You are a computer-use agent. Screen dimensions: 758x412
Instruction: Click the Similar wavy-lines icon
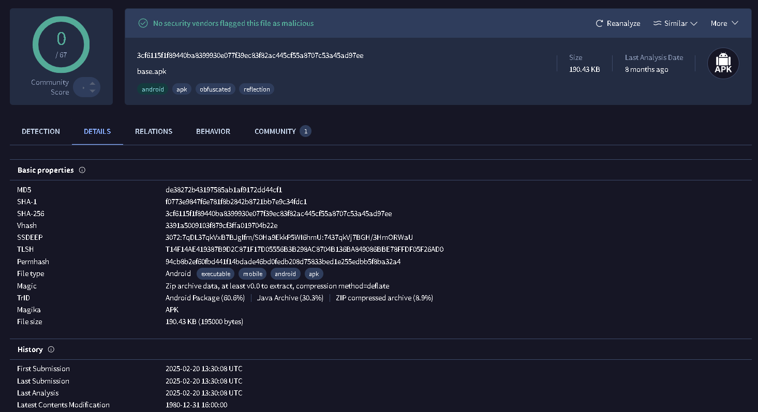click(658, 23)
